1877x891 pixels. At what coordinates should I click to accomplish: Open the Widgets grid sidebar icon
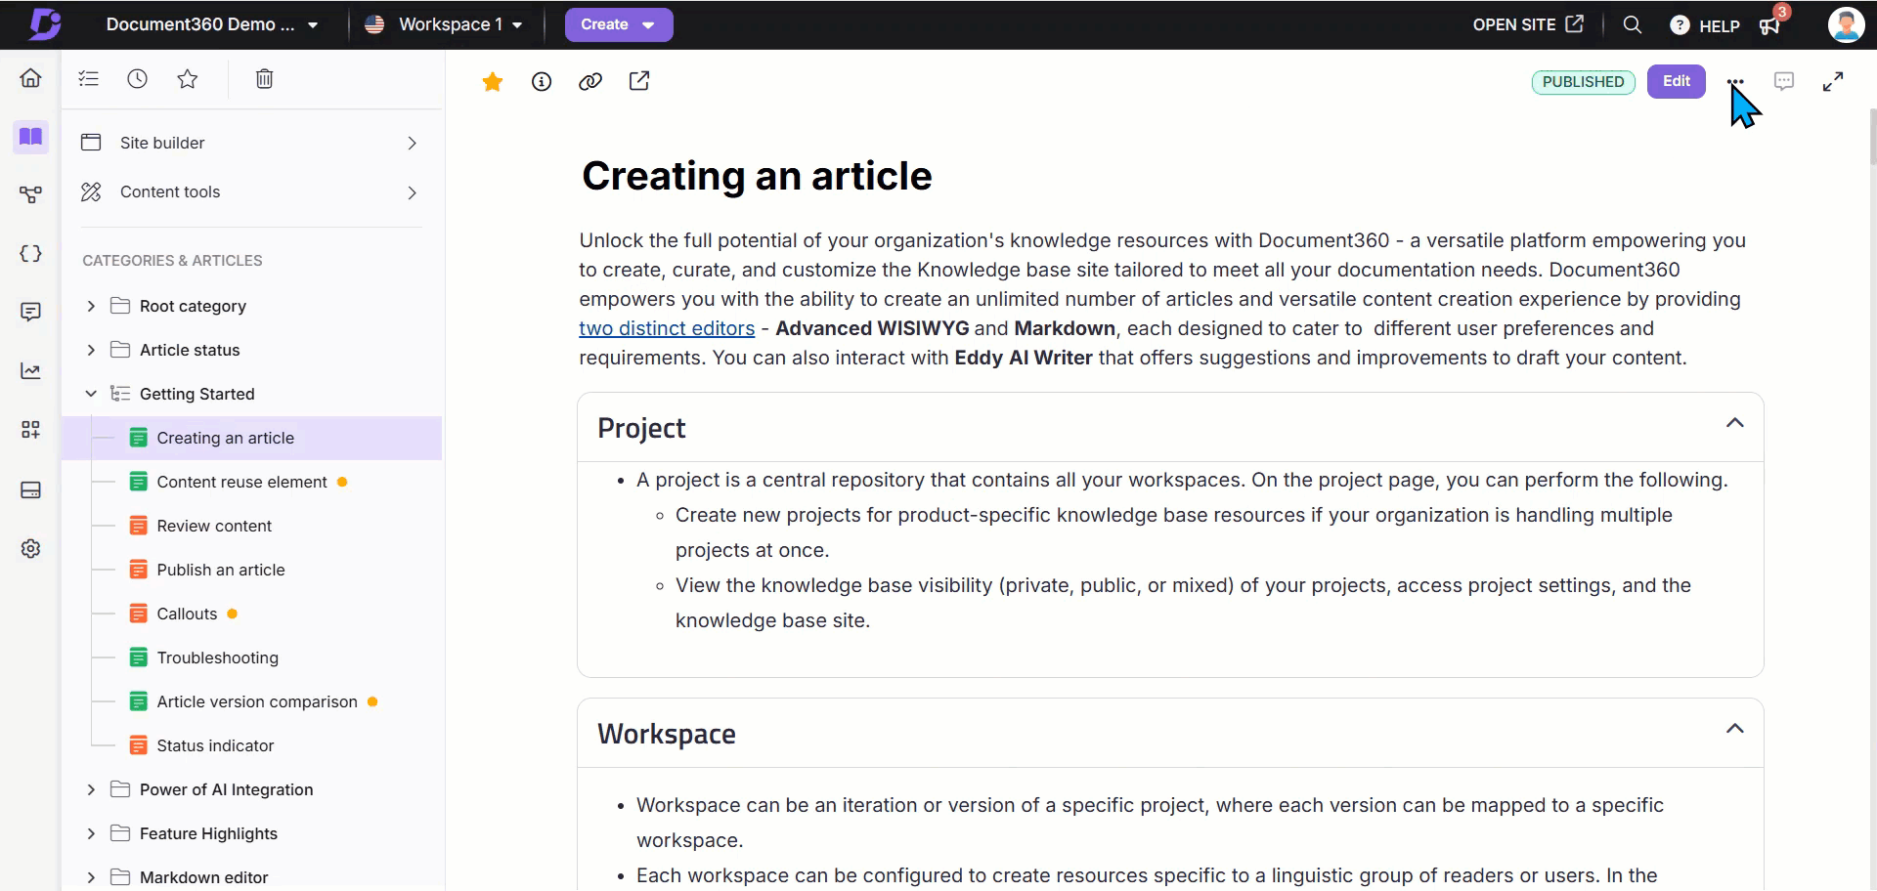(x=30, y=430)
